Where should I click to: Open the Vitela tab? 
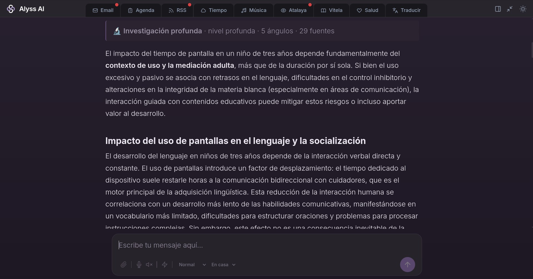coord(332,10)
